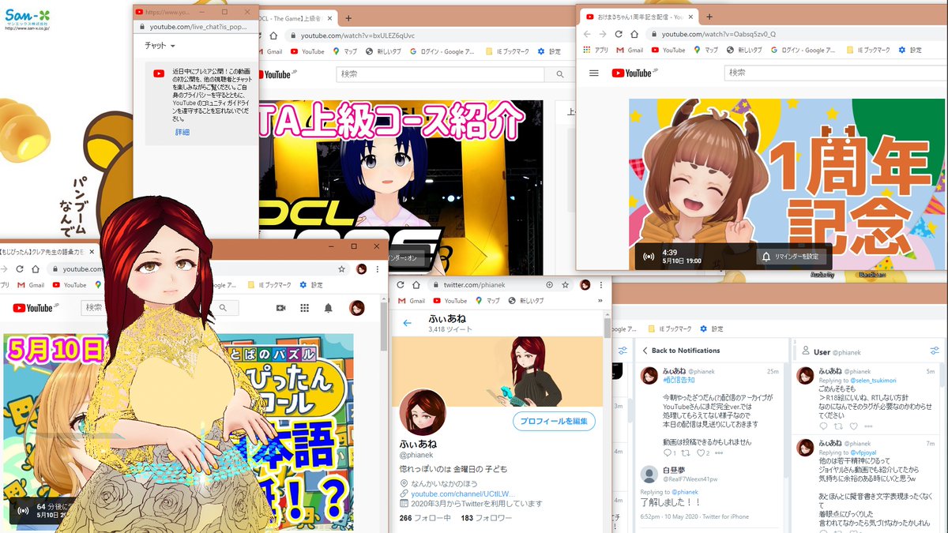The width and height of the screenshot is (948, 533).
Task: Open Chrome kebab menu in Twitter window
Action: [603, 284]
